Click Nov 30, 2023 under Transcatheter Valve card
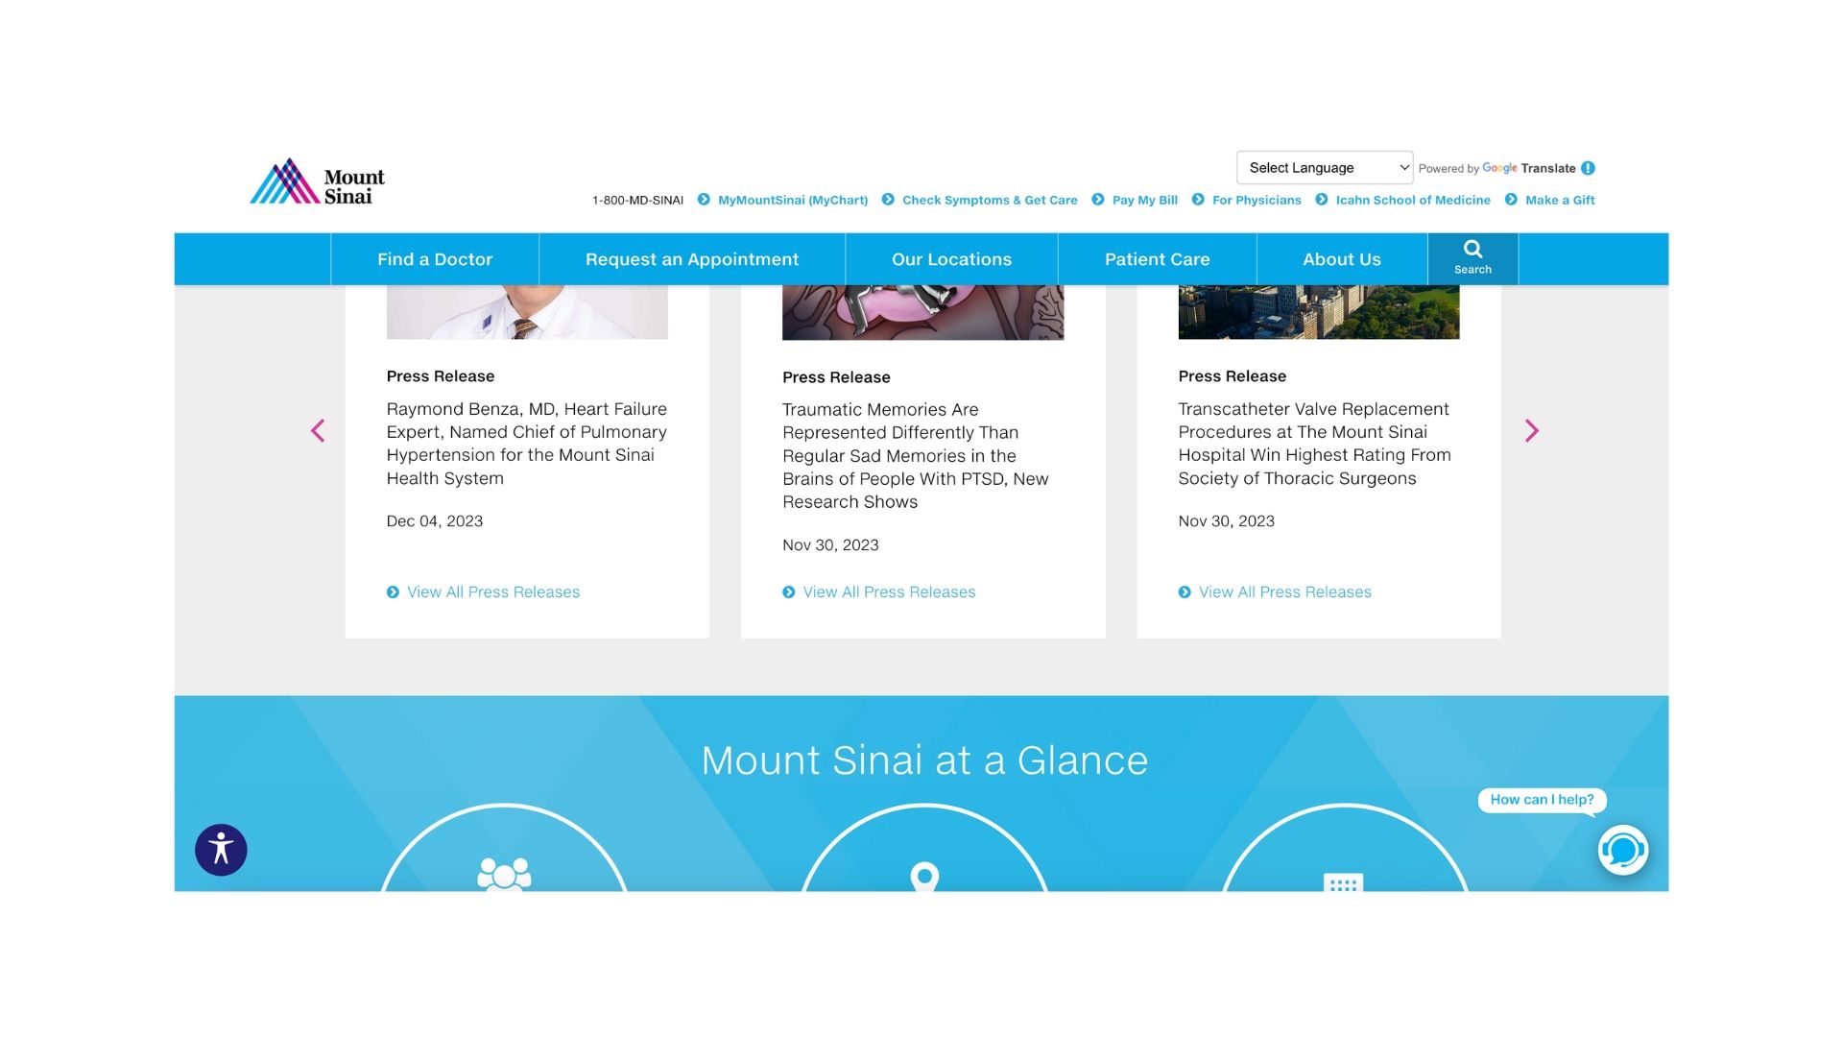The height and width of the screenshot is (1037, 1843). tap(1227, 521)
